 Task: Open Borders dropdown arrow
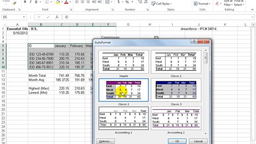pyautogui.click(x=51, y=2)
